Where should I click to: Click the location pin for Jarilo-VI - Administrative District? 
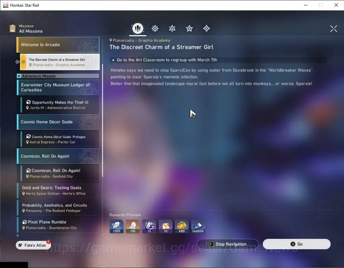[28, 108]
